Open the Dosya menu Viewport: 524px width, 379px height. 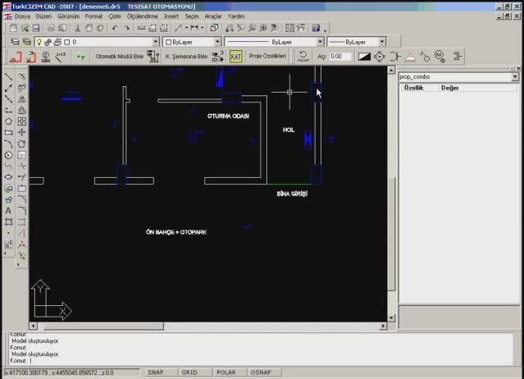[22, 16]
